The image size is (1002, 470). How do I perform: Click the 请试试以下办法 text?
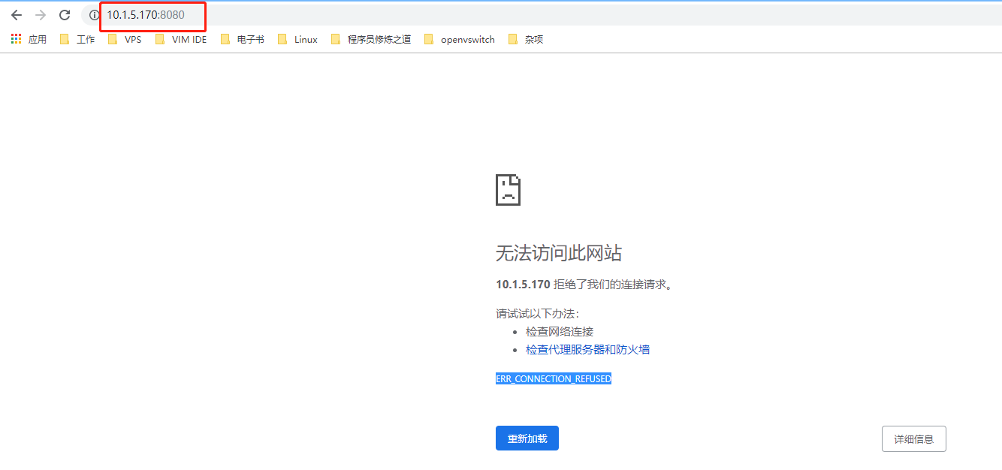tap(537, 313)
